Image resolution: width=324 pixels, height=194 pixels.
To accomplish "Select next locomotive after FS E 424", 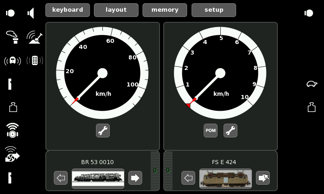I will [x=262, y=178].
